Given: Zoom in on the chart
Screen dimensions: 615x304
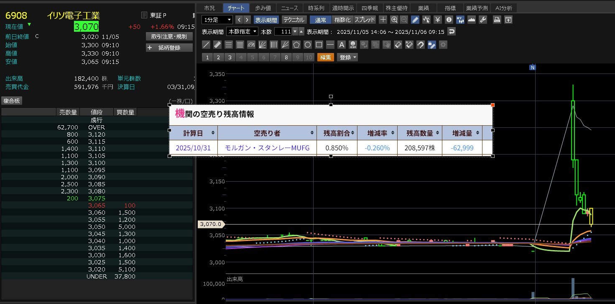Looking at the screenshot, I should tap(394, 20).
